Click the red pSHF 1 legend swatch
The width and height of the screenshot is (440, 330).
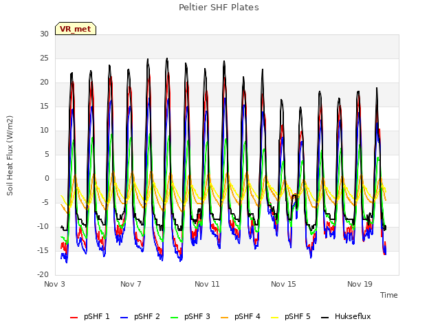pos(74,318)
